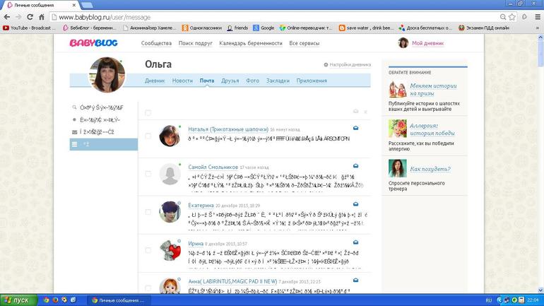This screenshot has height=306, width=544.
Task: Tick the checkbox for Анна's message
Action: [x=148, y=288]
